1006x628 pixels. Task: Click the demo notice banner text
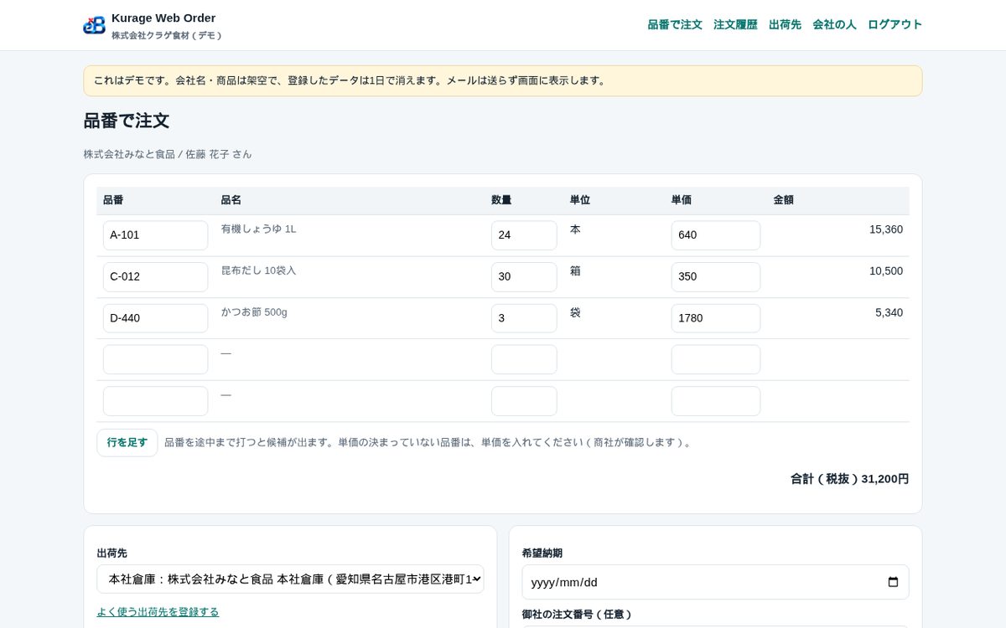pos(350,80)
